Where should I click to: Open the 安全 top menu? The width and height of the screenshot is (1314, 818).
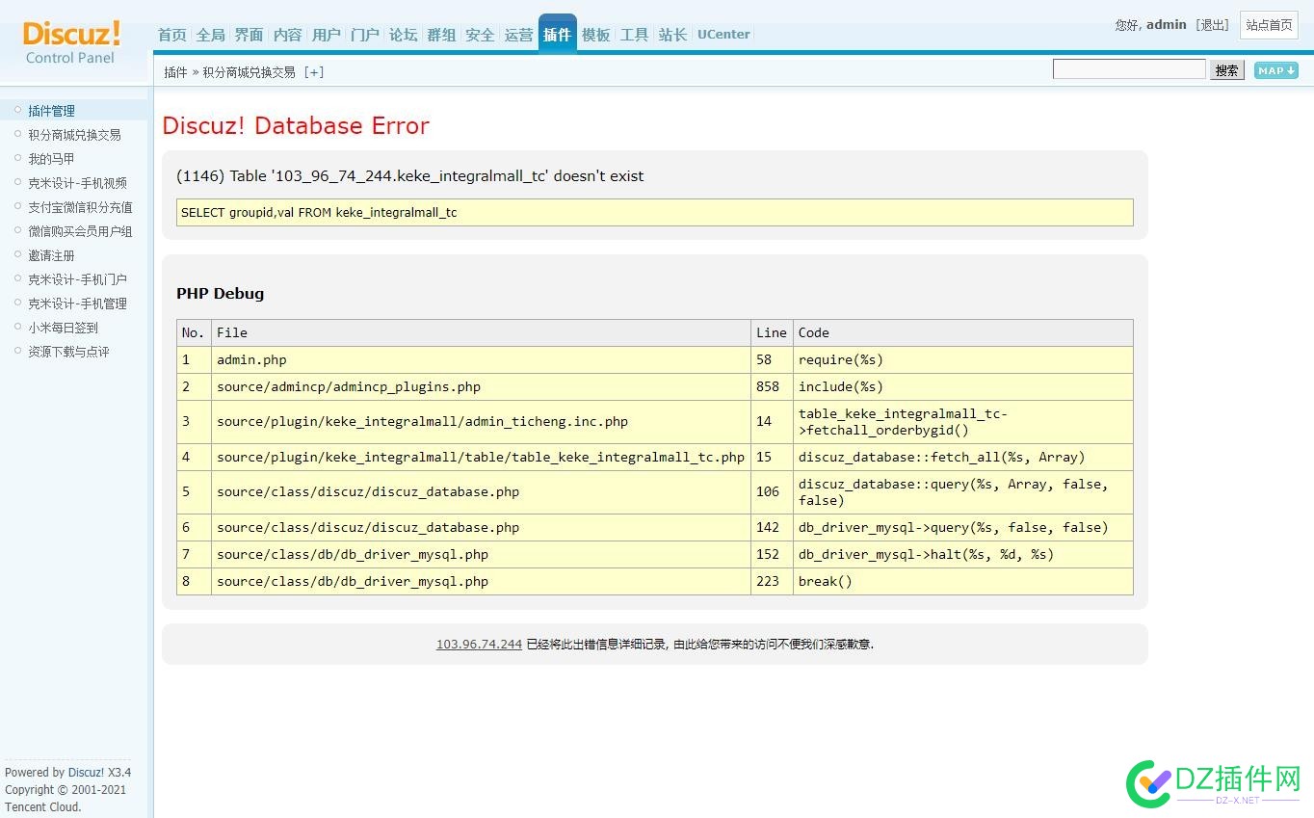coord(481,35)
